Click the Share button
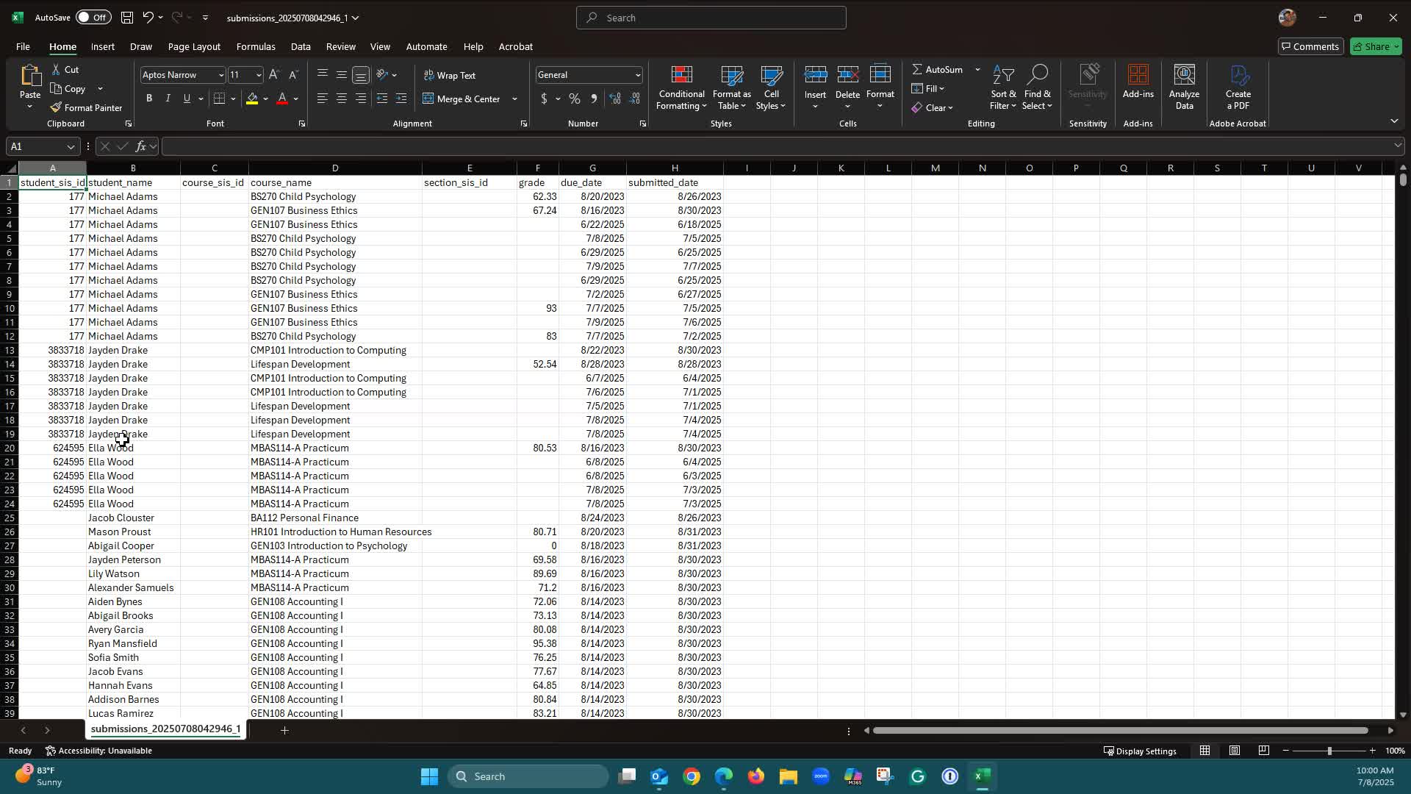Image resolution: width=1411 pixels, height=794 pixels. (x=1376, y=46)
